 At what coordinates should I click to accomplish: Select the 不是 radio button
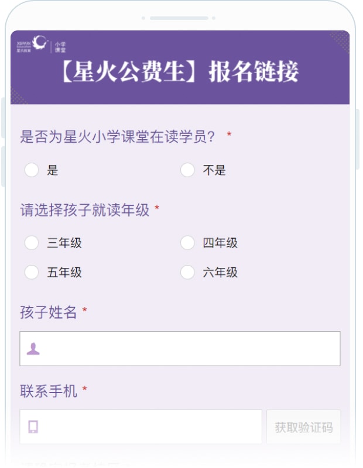pos(187,170)
